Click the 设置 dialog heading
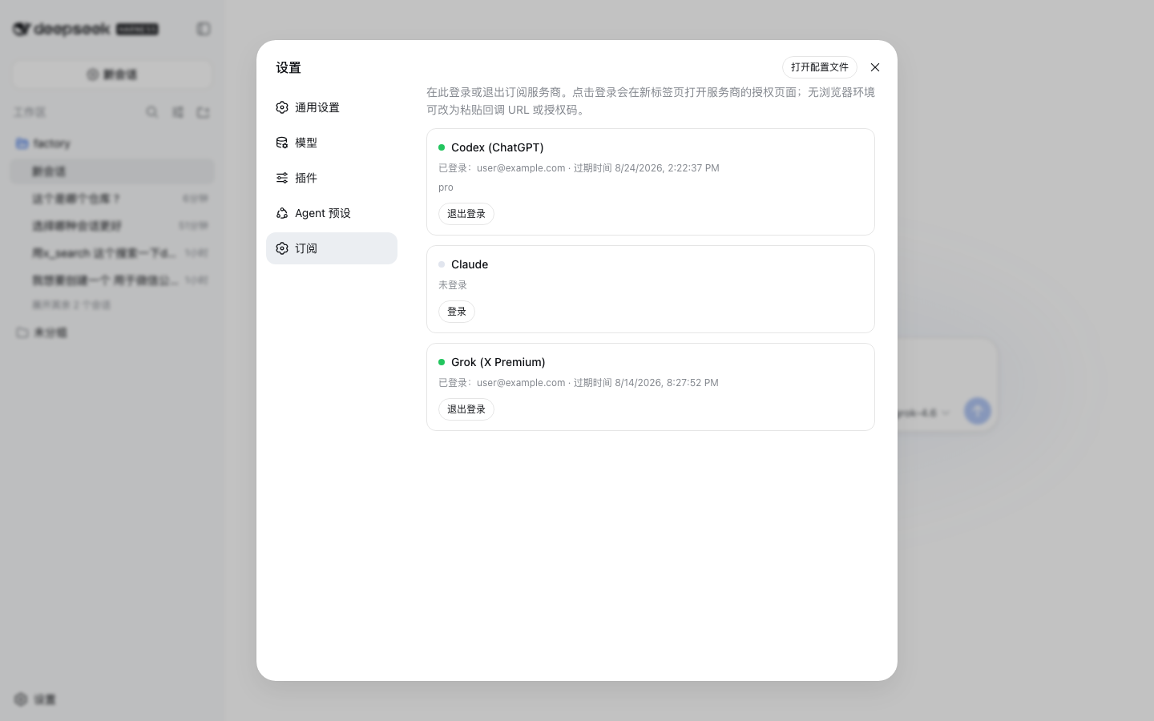This screenshot has height=721, width=1154. coord(288,67)
